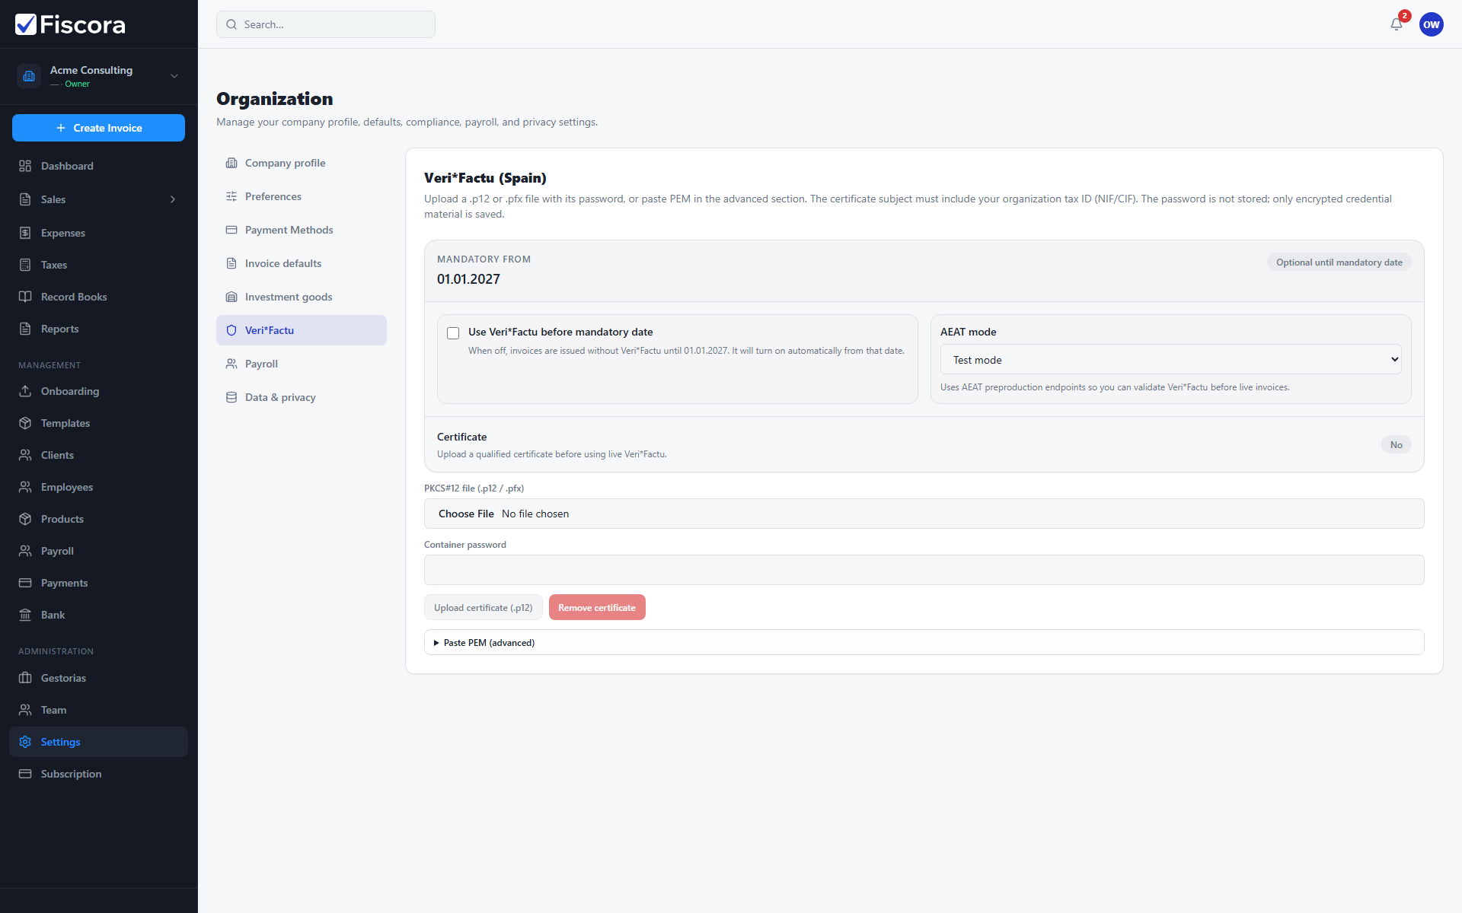Image resolution: width=1462 pixels, height=913 pixels.
Task: Click the Bank building icon
Action: coord(25,615)
